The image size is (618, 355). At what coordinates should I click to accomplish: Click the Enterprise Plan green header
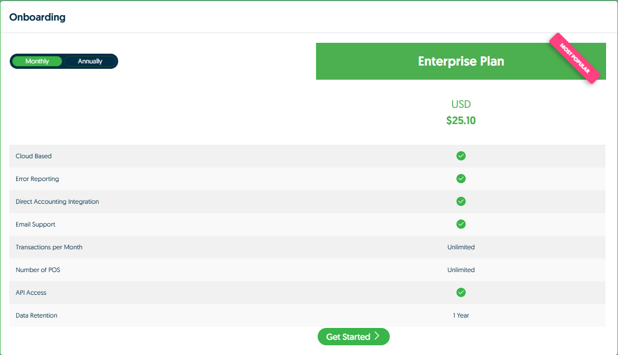[461, 61]
